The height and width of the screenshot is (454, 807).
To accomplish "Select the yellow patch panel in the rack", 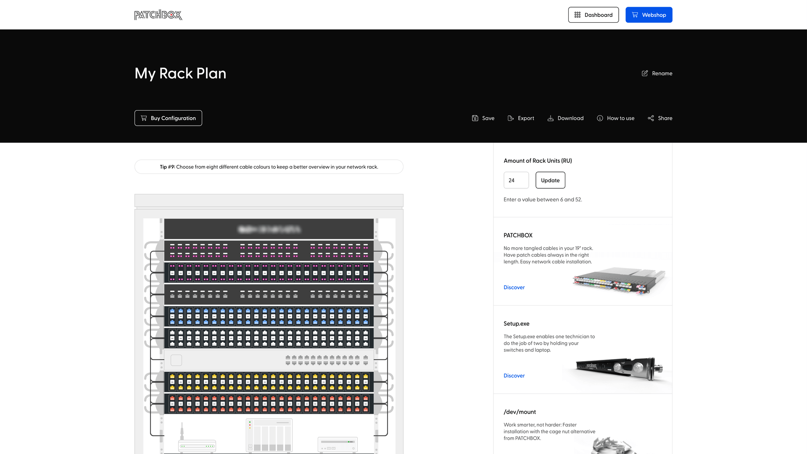I will (x=269, y=382).
